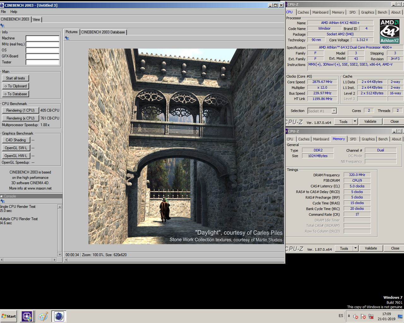Viewport: 404px width, 323px height.
Task: Switch to CPU tab in lower CPU-Z
Action: click(x=290, y=139)
